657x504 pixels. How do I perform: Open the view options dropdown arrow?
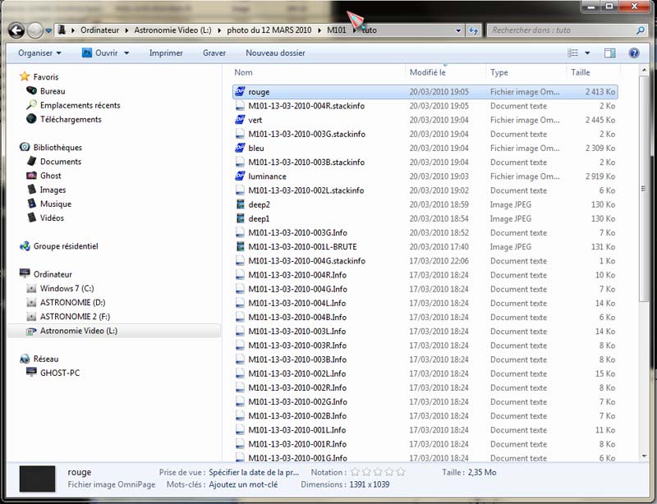point(587,53)
